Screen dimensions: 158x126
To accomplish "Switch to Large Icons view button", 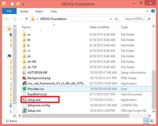I will 152,121.
